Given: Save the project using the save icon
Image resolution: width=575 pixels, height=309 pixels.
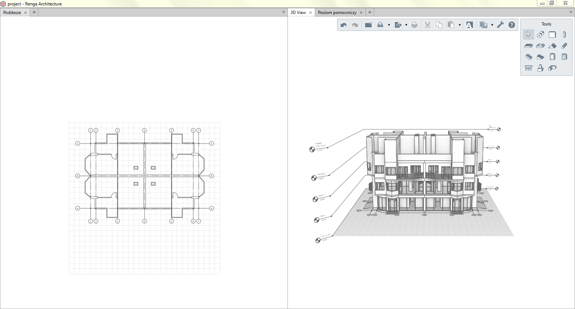Looking at the screenshot, I should point(380,25).
